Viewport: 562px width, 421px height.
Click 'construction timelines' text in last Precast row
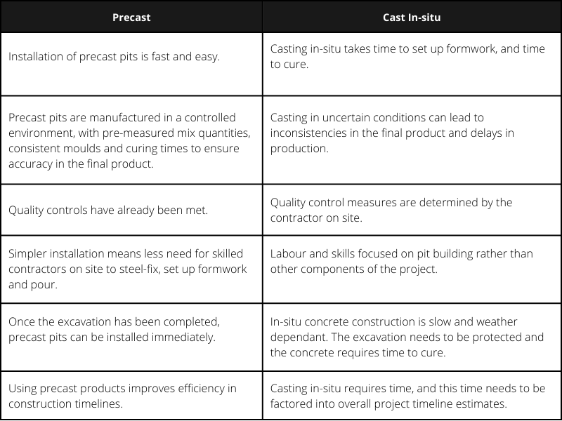[x=65, y=404]
